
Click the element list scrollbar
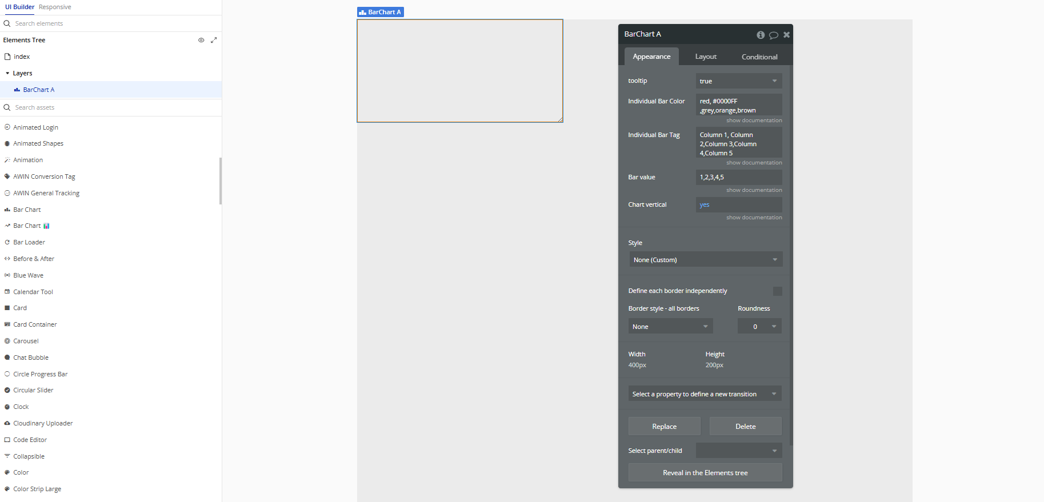(x=221, y=181)
